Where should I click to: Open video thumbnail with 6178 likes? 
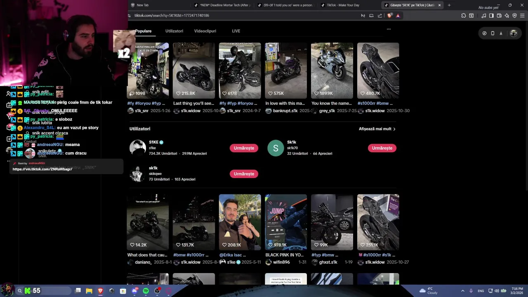tap(240, 70)
